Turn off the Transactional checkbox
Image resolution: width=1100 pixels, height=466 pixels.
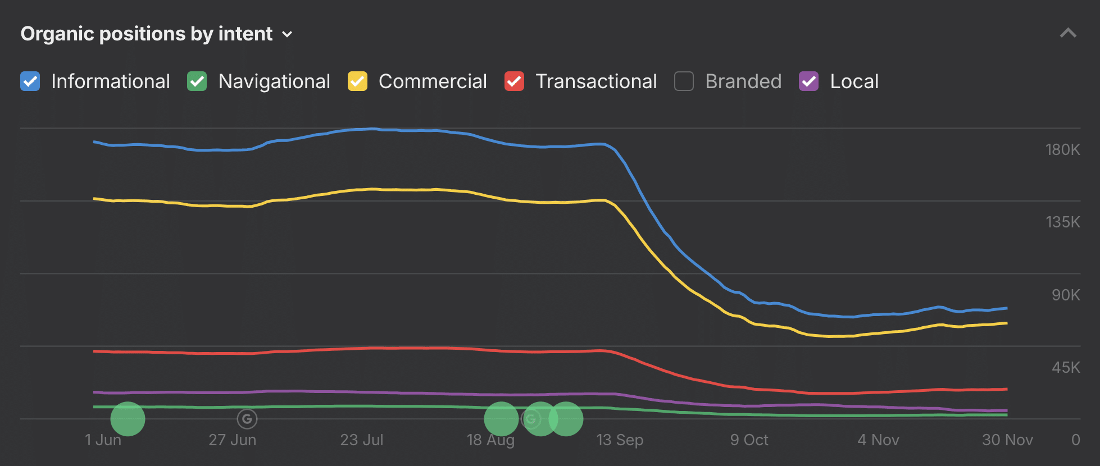tap(514, 81)
